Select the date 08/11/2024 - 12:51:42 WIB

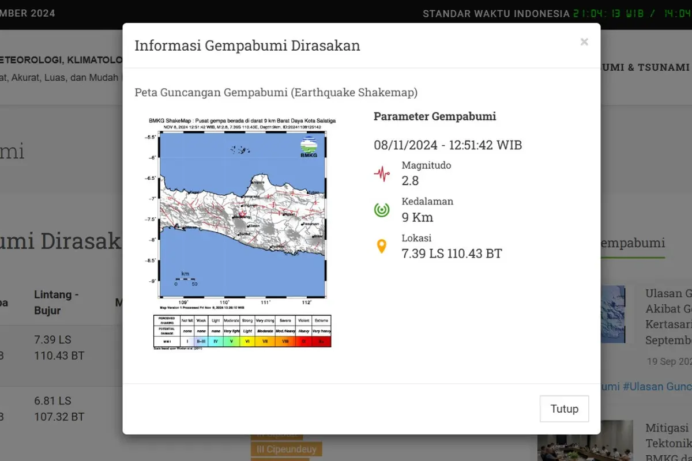[x=448, y=145]
